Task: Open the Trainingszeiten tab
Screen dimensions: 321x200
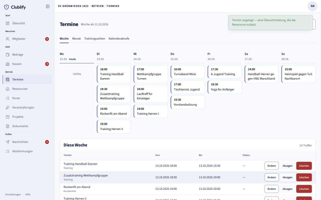Action: (x=95, y=38)
